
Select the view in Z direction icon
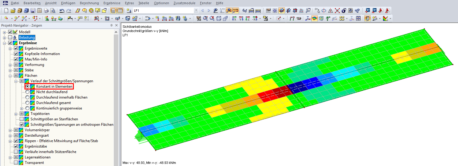point(248,18)
